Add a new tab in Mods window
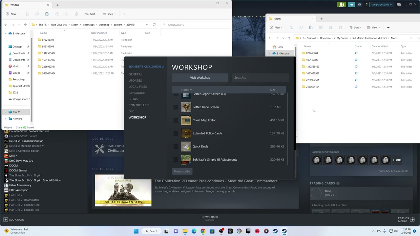Image resolution: width=420 pixels, height=236 pixels. (322, 19)
